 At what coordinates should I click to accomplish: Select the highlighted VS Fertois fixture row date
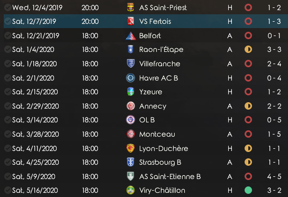[x=34, y=21]
